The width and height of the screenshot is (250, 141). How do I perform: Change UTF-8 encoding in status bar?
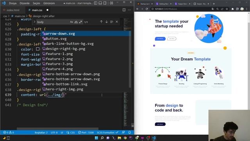[54, 132]
